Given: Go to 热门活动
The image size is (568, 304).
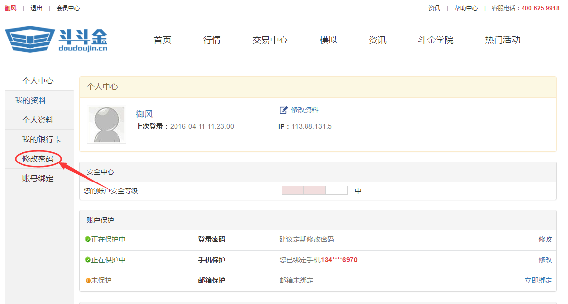Looking at the screenshot, I should point(502,40).
